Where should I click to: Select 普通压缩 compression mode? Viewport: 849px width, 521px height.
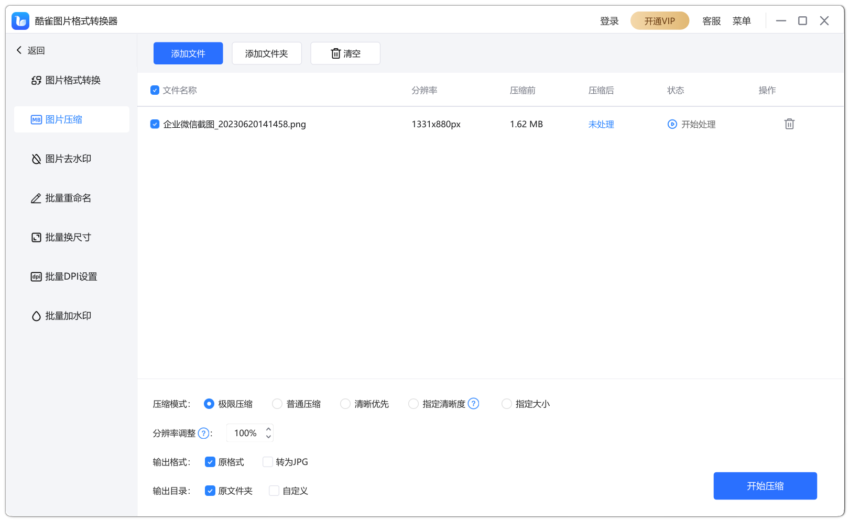(x=277, y=404)
